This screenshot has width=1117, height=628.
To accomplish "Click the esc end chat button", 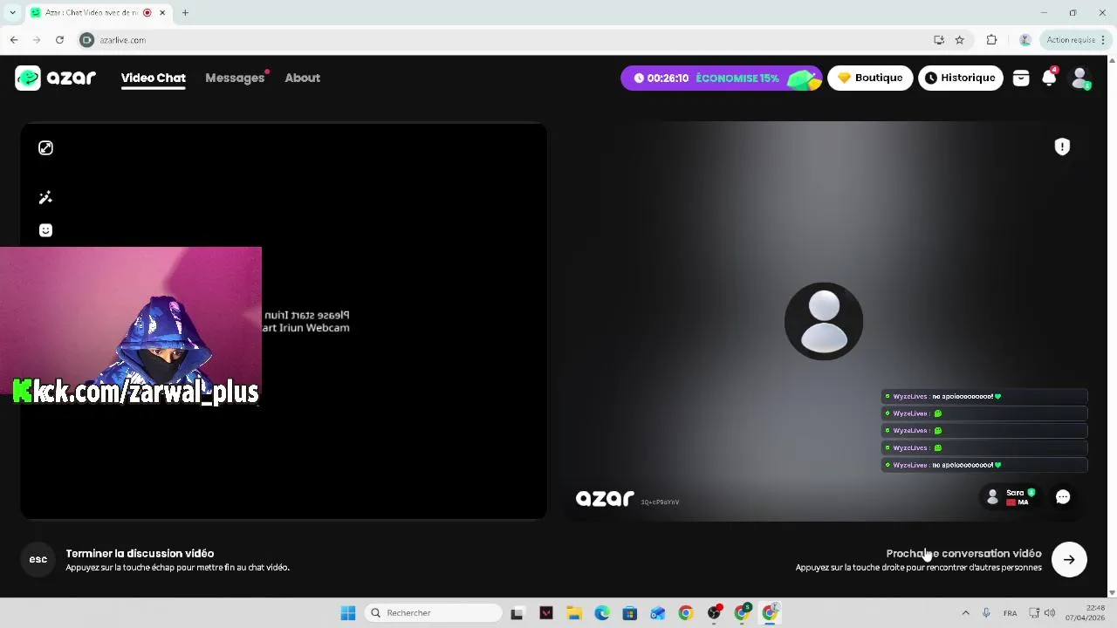I will 38,559.
